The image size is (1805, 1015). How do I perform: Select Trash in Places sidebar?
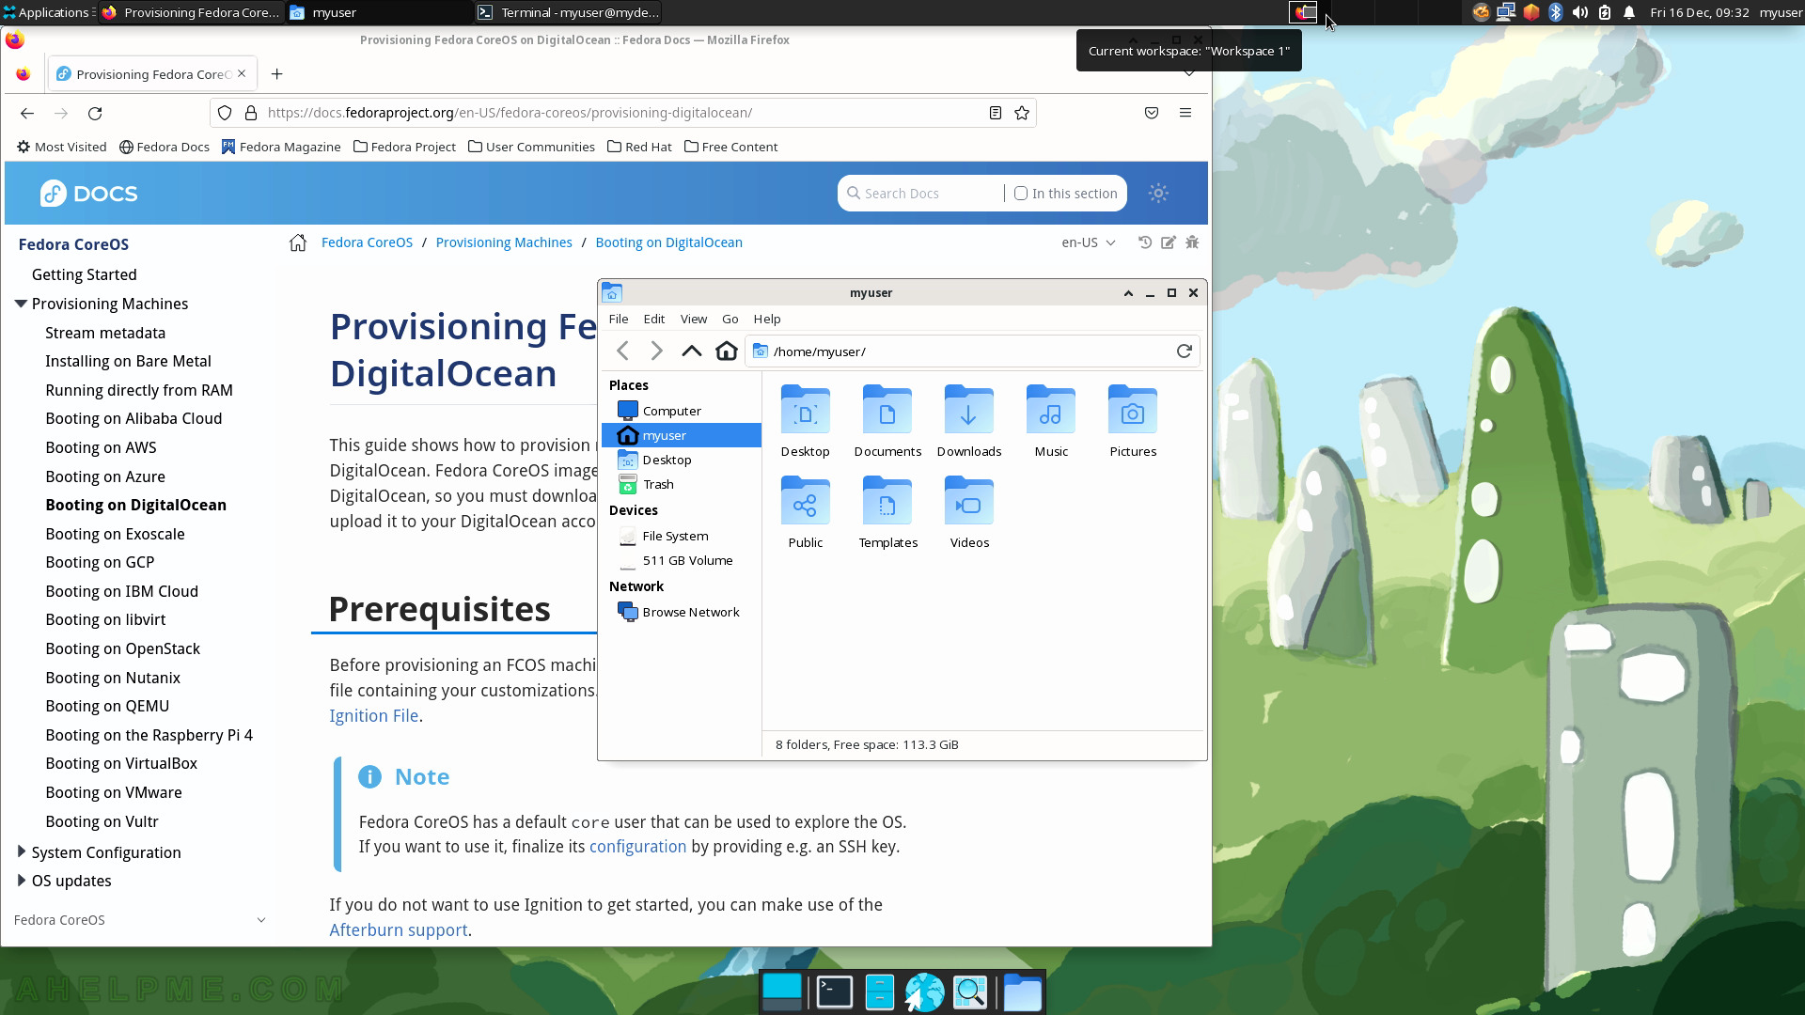point(681,484)
